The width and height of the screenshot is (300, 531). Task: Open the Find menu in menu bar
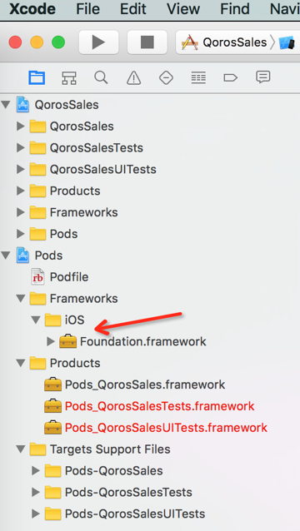[235, 9]
